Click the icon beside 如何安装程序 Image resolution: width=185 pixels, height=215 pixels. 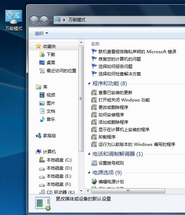pyautogui.click(x=94, y=115)
